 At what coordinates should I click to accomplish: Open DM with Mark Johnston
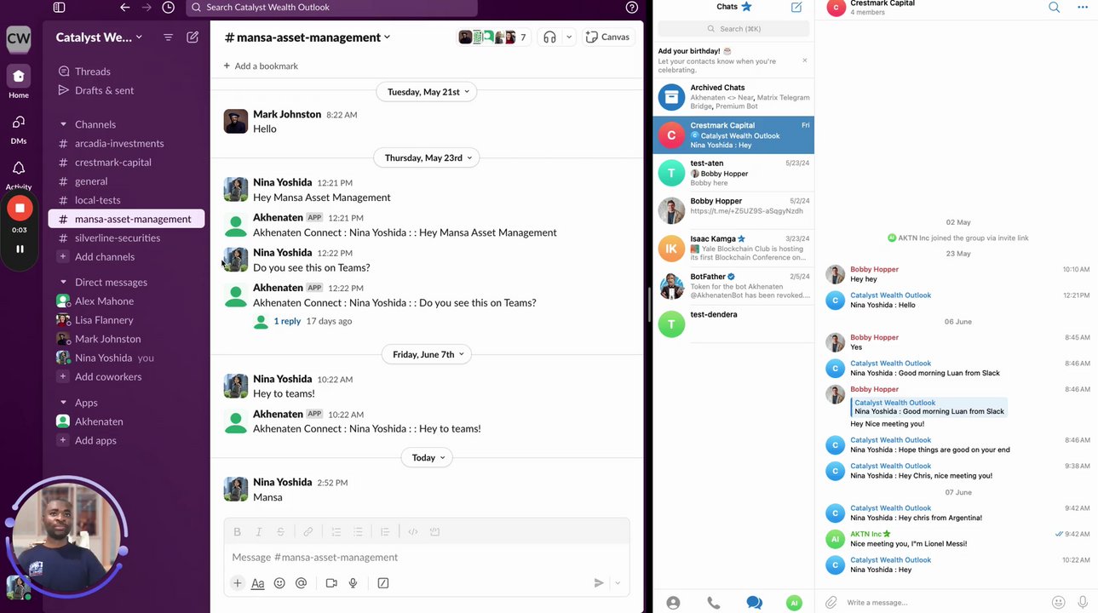click(x=107, y=339)
